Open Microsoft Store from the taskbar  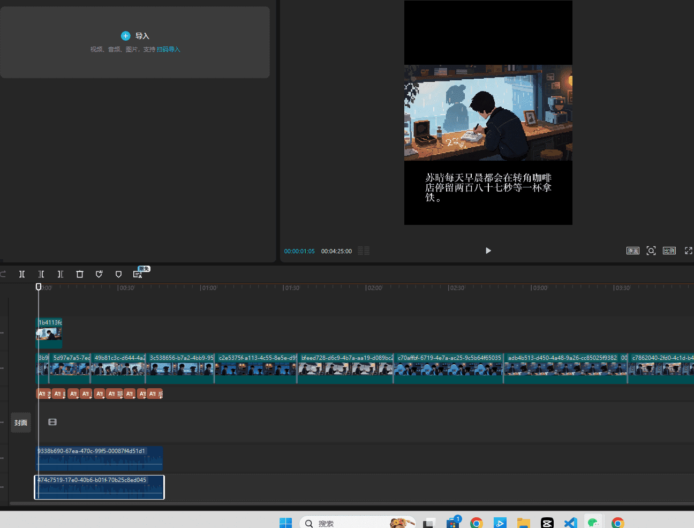click(453, 523)
